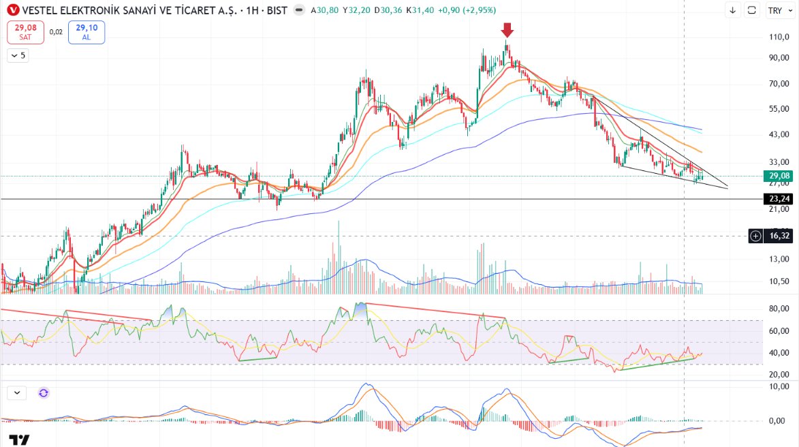Click the BIST exchange label
The image size is (799, 447).
(277, 10)
